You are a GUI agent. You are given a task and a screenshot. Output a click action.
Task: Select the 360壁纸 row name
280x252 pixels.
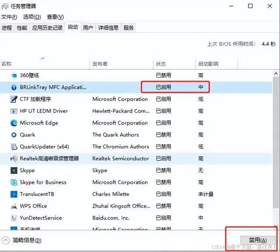pos(29,75)
